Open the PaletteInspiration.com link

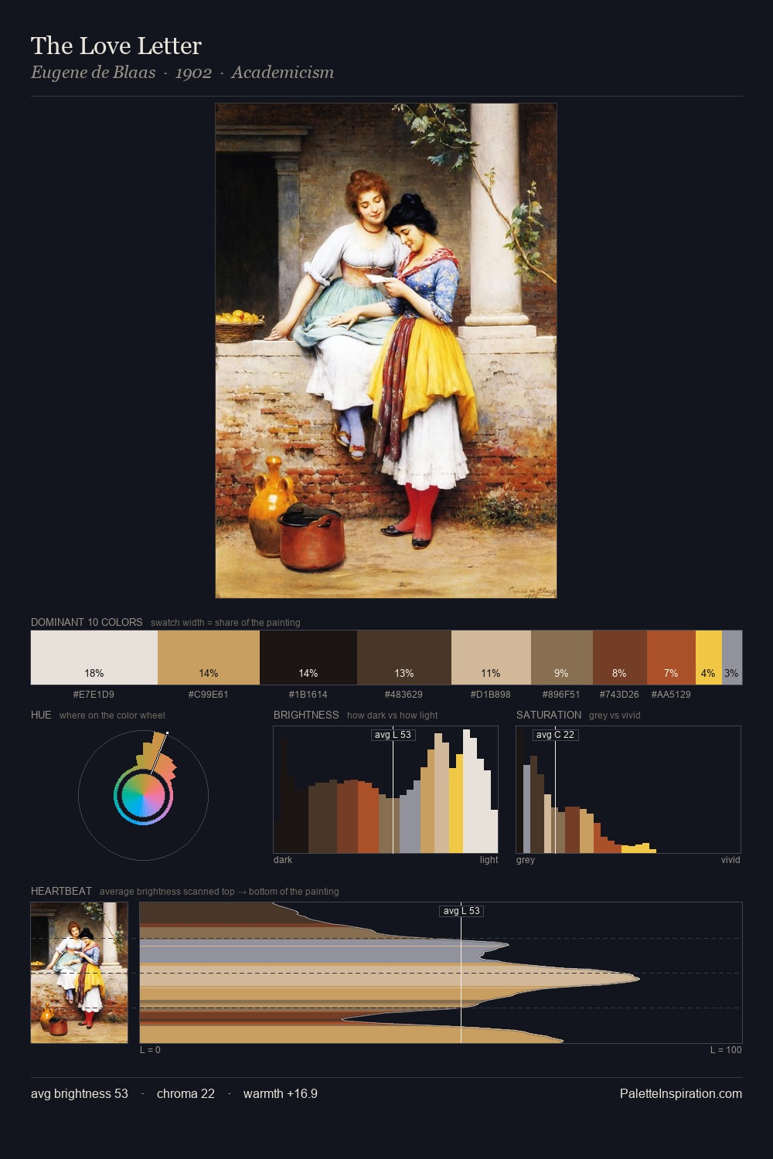681,1093
